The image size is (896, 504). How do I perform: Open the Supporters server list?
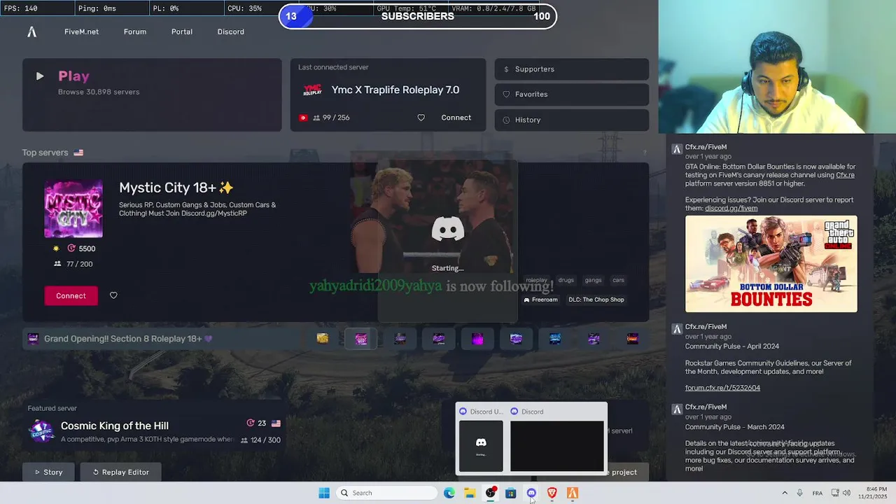click(x=572, y=69)
